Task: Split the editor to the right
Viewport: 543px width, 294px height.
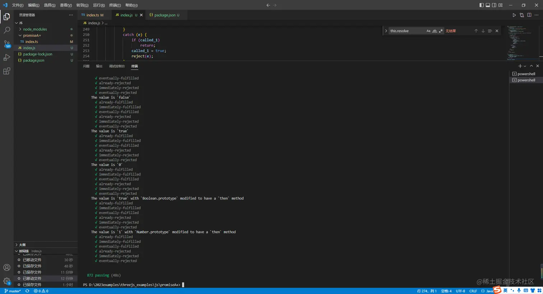Action: 529,15
